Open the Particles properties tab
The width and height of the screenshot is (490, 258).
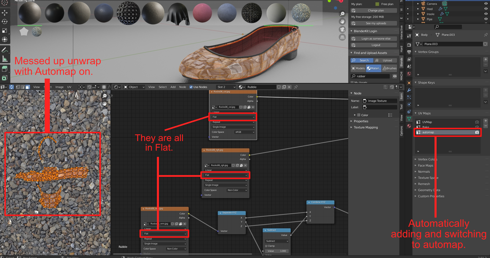click(x=409, y=97)
